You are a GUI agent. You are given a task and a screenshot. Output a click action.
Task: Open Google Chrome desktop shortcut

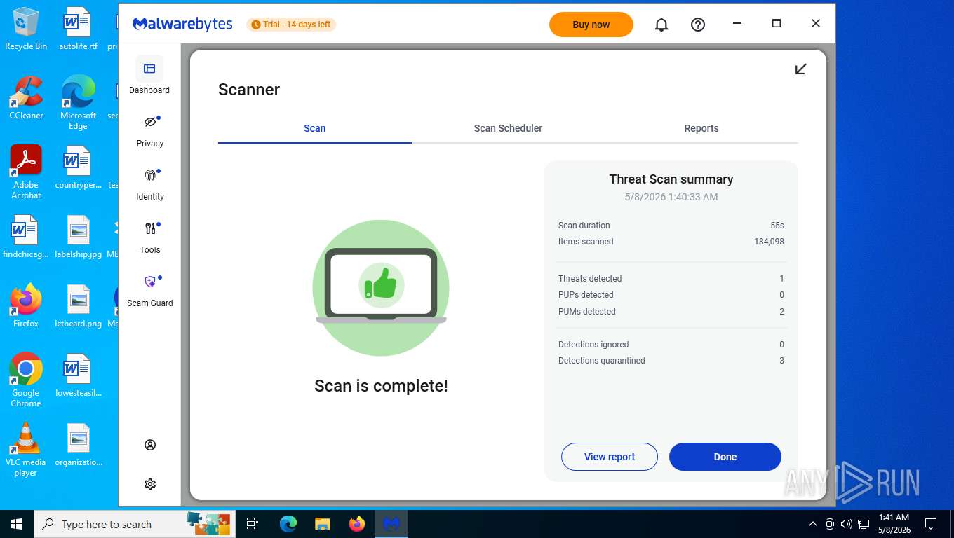(26, 380)
